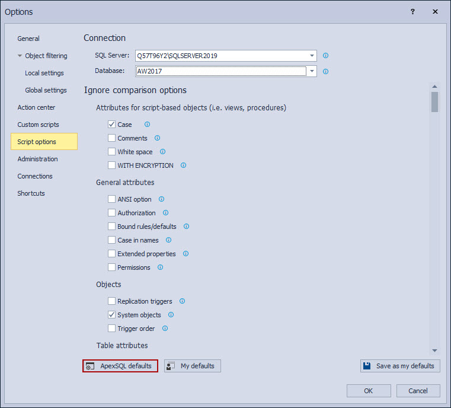Open the Action center section
The width and height of the screenshot is (451, 408).
tap(36, 107)
